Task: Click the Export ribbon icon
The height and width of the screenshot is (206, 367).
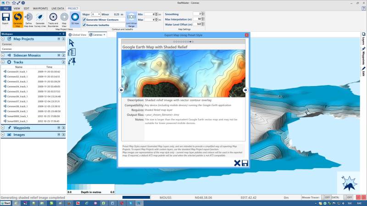Action: pyautogui.click(x=6, y=19)
